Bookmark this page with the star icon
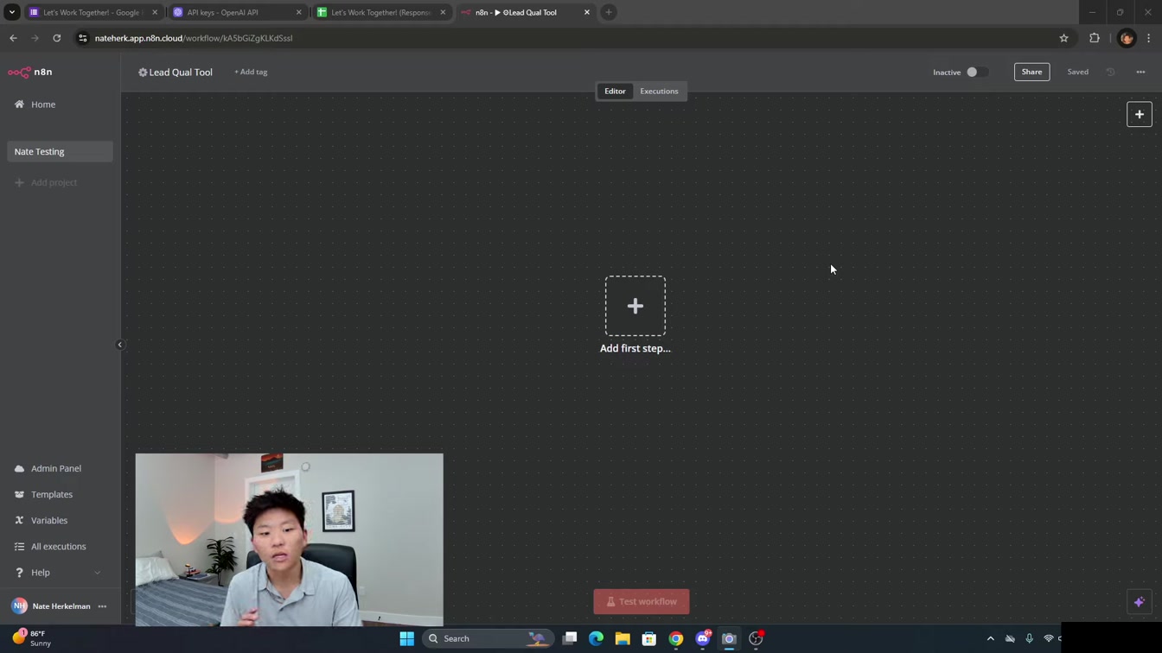The image size is (1162, 653). 1063,38
